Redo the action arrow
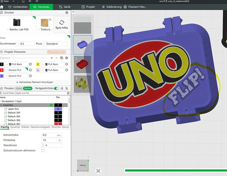Viewport: 227px width, 176px height. [37, 1]
